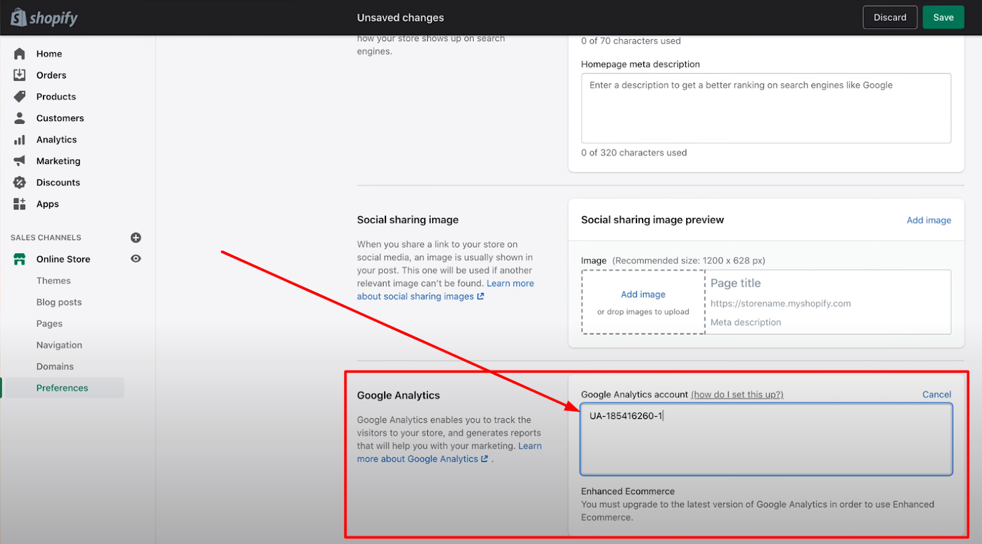Click the SALES CHANNELS heading
The height and width of the screenshot is (544, 982).
46,238
